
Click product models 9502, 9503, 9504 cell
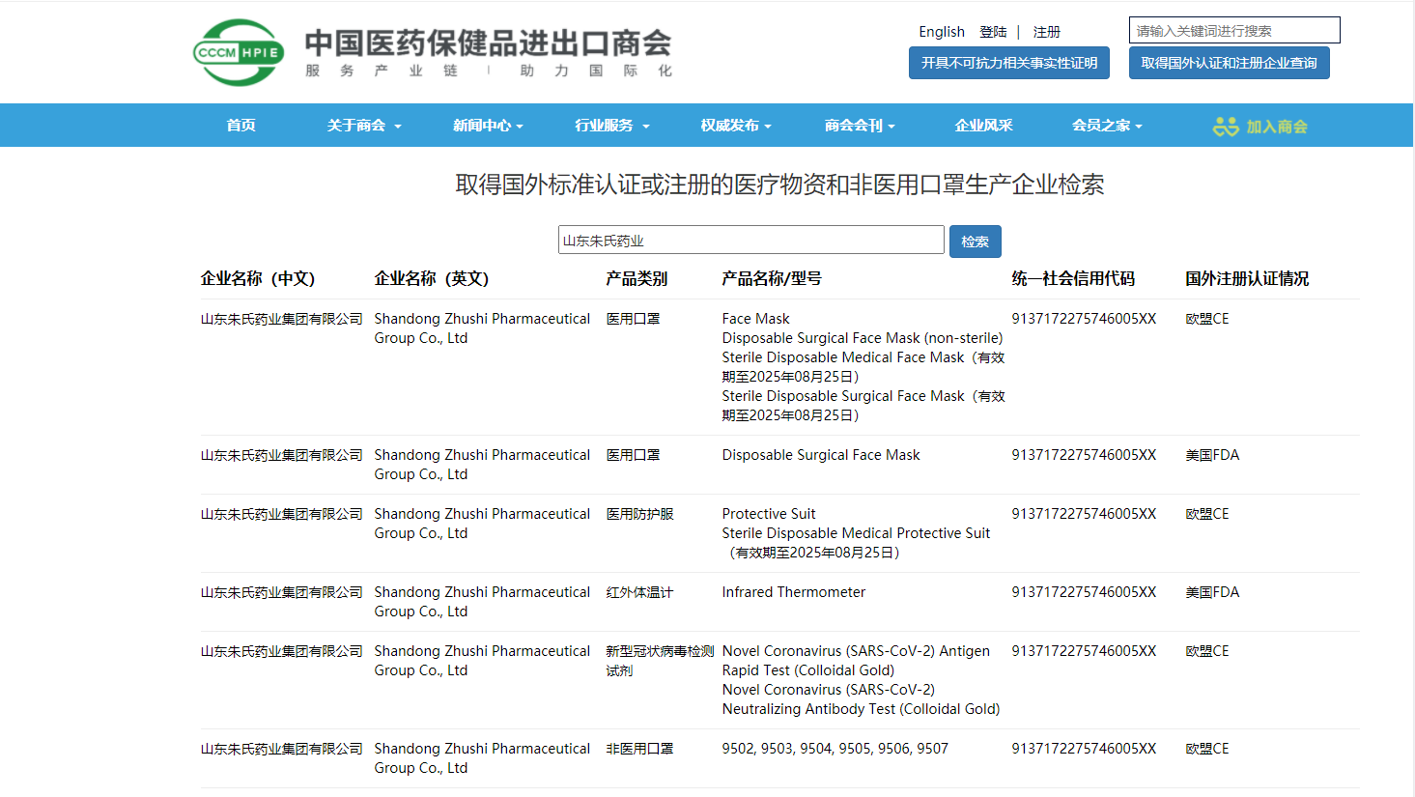point(835,749)
